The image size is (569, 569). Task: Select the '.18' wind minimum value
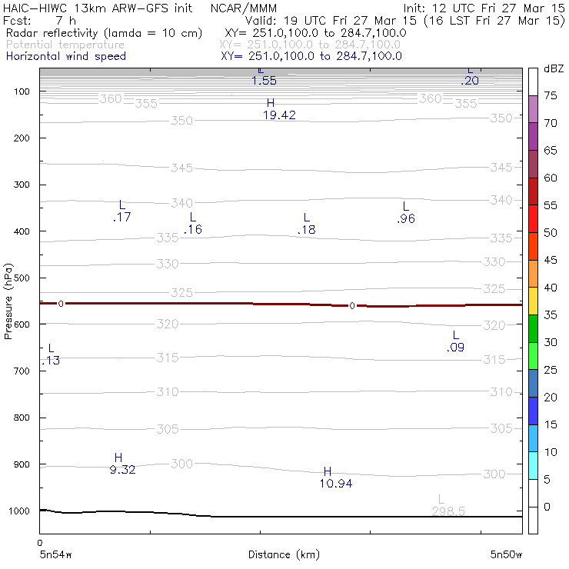click(x=306, y=230)
